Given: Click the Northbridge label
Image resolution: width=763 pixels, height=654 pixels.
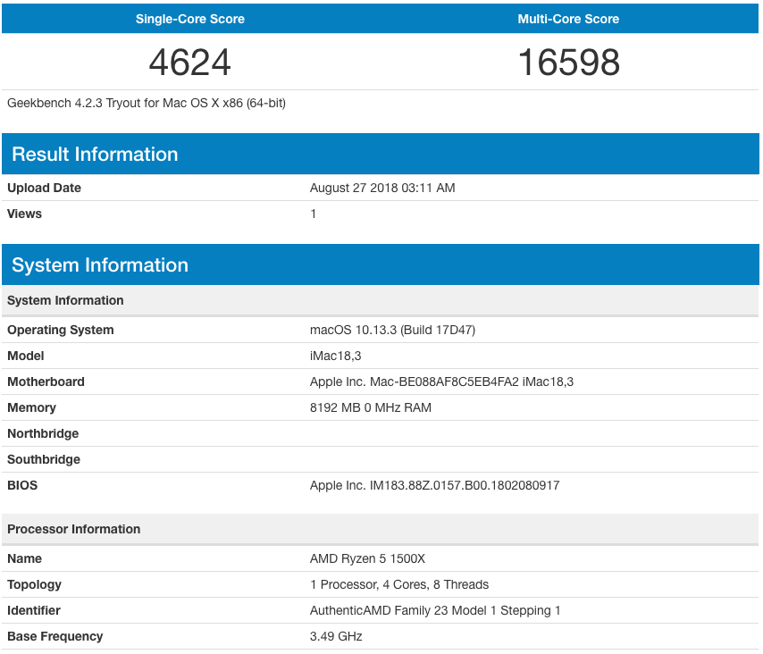Looking at the screenshot, I should 43,433.
